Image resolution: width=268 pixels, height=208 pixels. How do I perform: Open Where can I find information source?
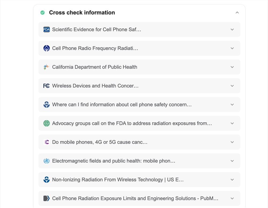139,105
